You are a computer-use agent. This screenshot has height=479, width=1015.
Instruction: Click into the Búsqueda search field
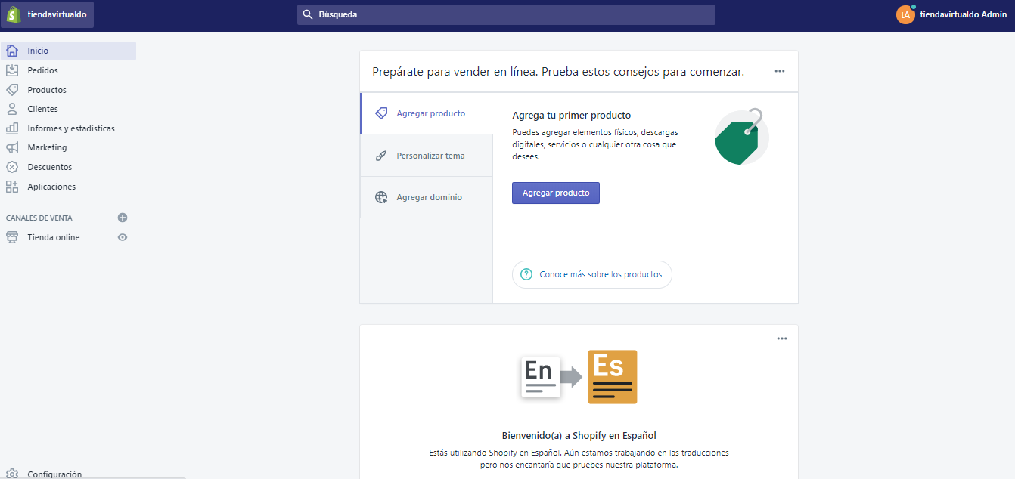505,14
